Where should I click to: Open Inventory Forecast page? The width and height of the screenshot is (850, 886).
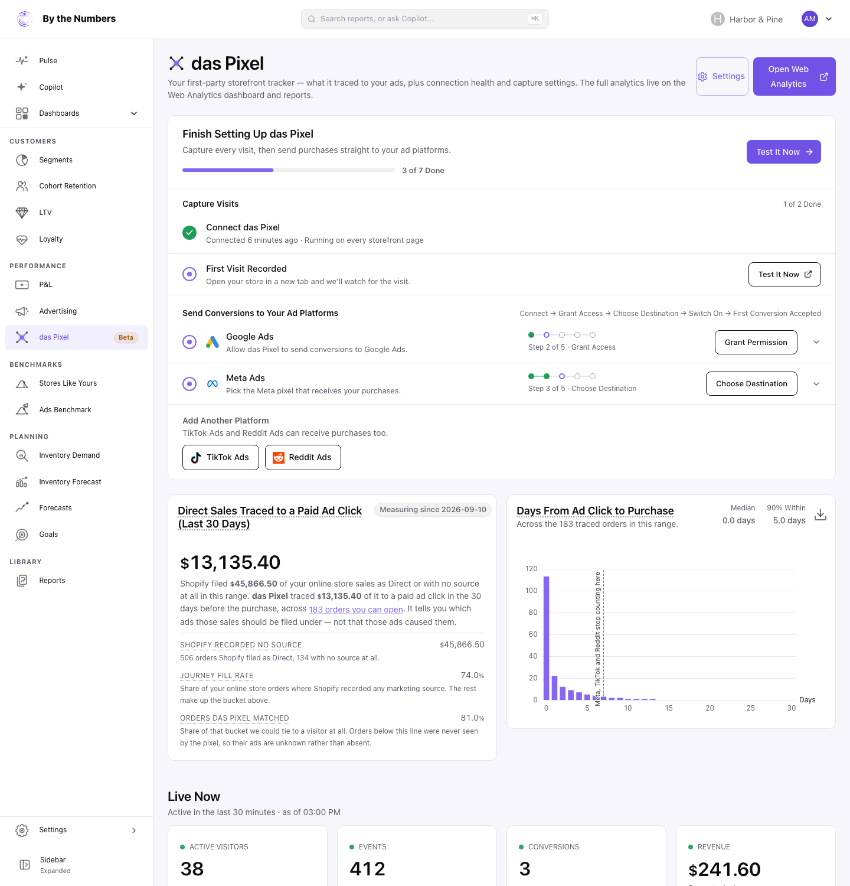(x=77, y=482)
